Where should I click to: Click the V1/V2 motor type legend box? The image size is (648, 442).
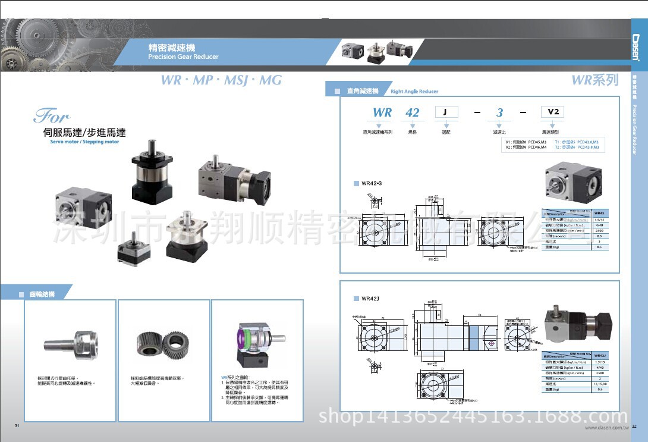click(x=552, y=144)
